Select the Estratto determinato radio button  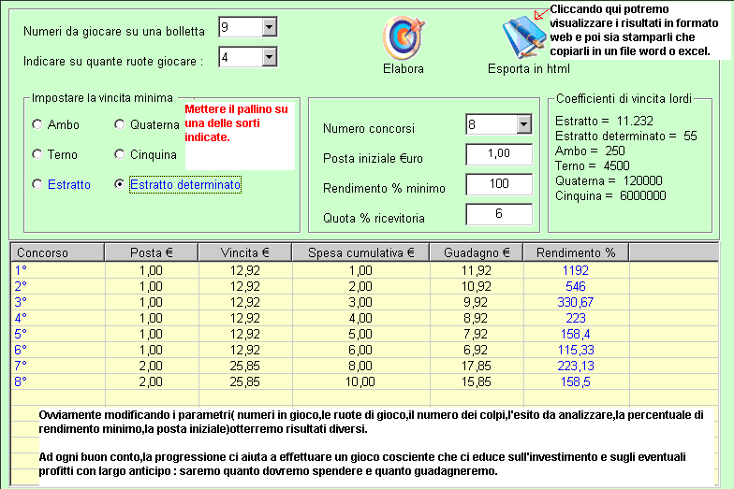pyautogui.click(x=119, y=185)
